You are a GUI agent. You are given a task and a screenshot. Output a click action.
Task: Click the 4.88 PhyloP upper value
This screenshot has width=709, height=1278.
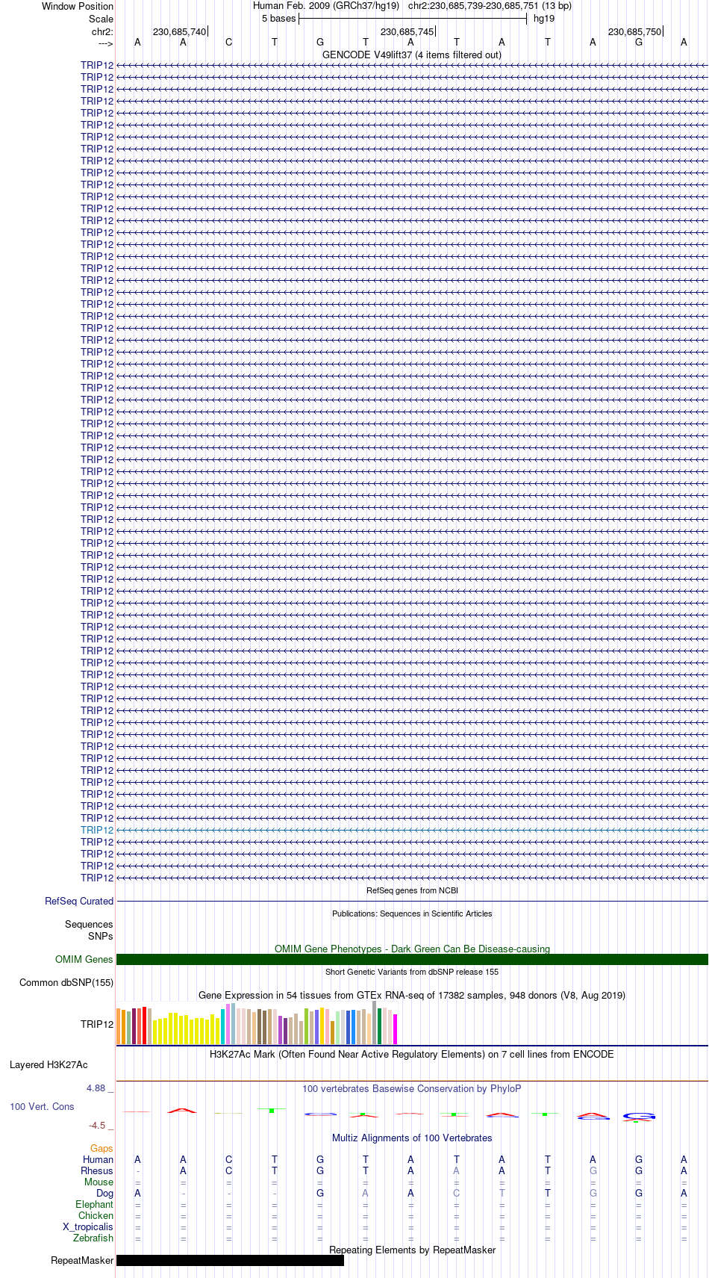point(96,1088)
